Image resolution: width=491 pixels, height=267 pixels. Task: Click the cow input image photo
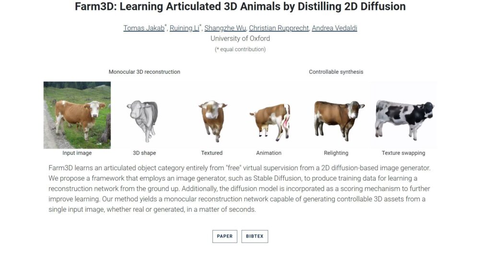77,115
